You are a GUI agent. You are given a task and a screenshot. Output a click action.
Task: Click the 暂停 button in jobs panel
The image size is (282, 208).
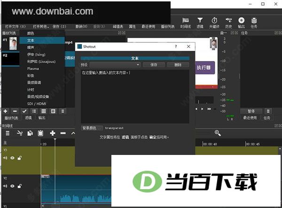(x=251, y=111)
